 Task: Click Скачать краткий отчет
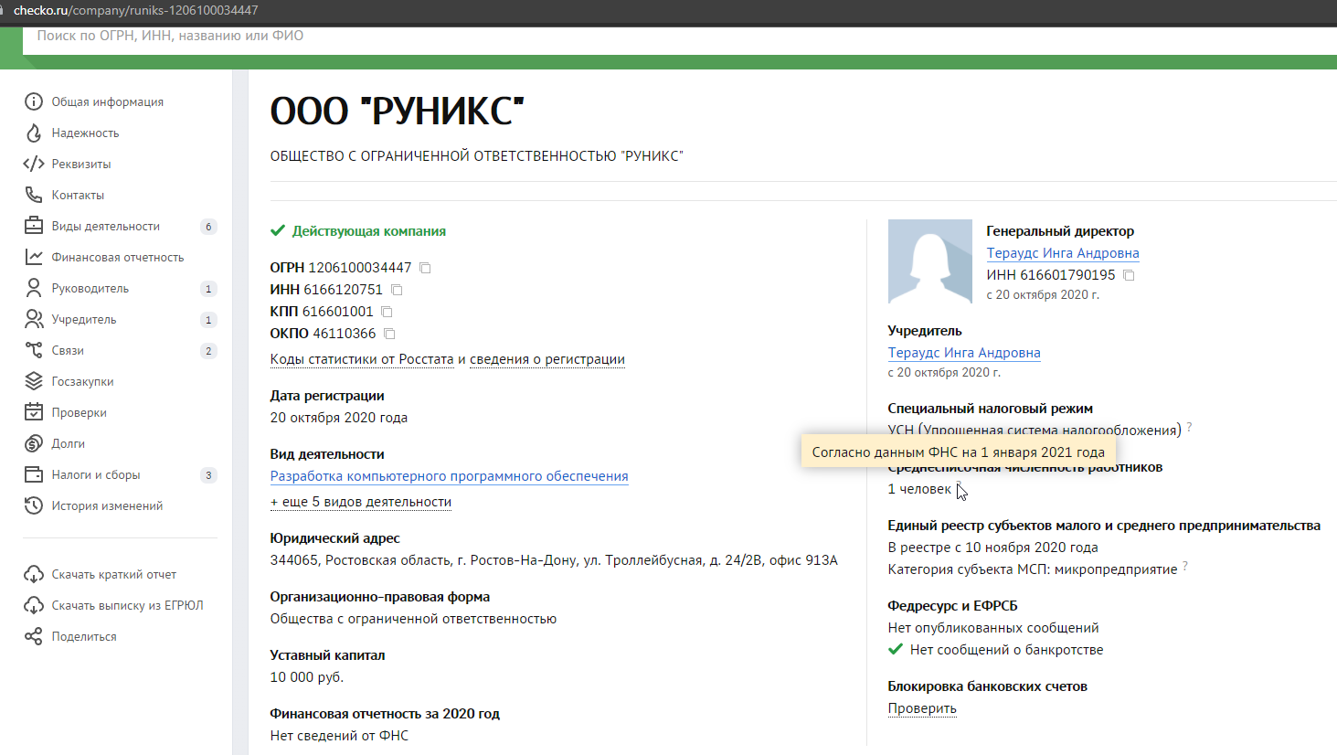[114, 574]
